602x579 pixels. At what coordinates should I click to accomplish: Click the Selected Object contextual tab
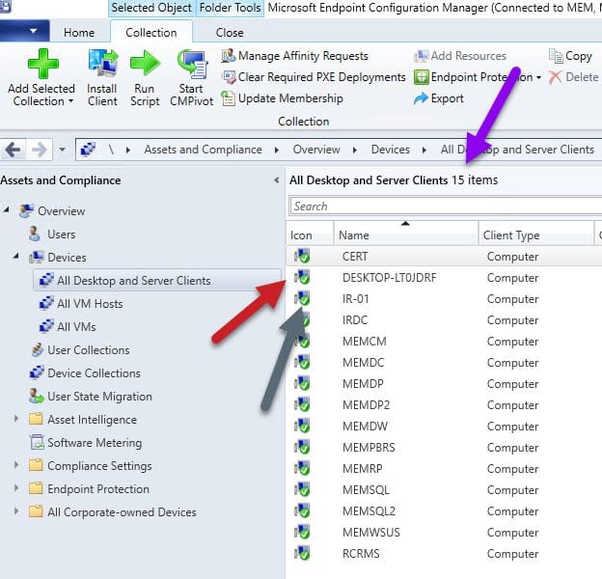pos(151,8)
